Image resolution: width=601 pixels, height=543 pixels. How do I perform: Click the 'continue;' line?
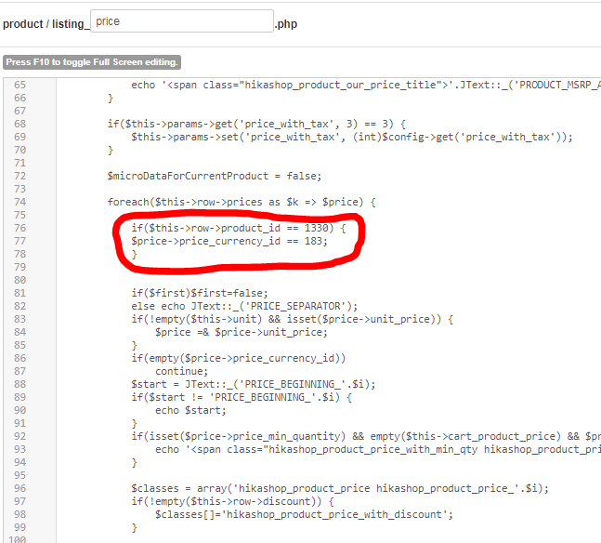click(x=182, y=371)
